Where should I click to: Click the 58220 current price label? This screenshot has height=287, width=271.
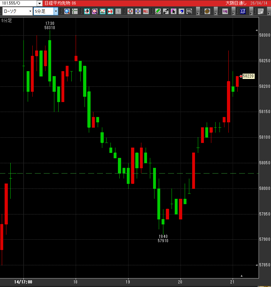(248, 76)
